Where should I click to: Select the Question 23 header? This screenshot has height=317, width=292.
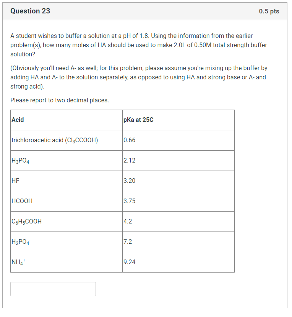30,11
